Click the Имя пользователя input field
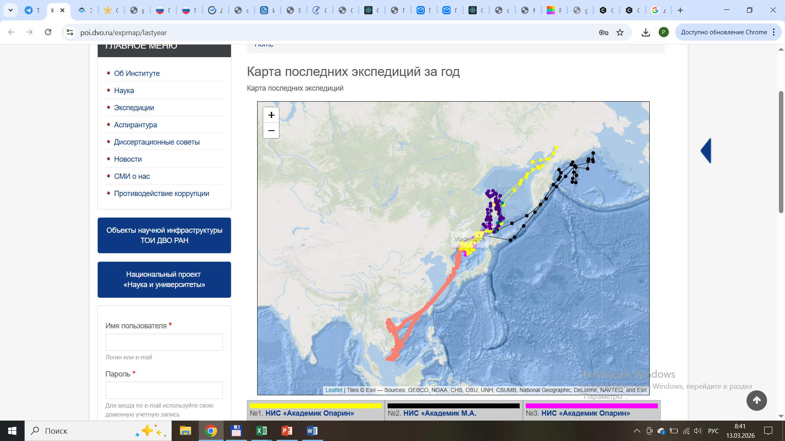 tap(164, 342)
